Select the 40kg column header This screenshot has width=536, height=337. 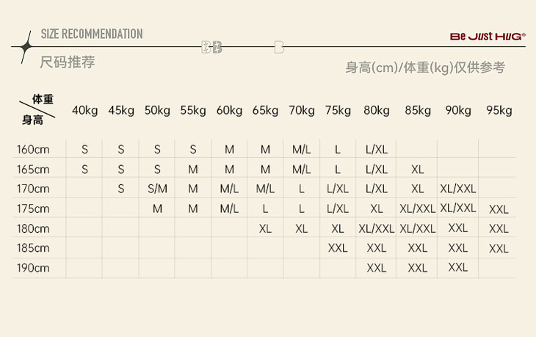pyautogui.click(x=85, y=111)
